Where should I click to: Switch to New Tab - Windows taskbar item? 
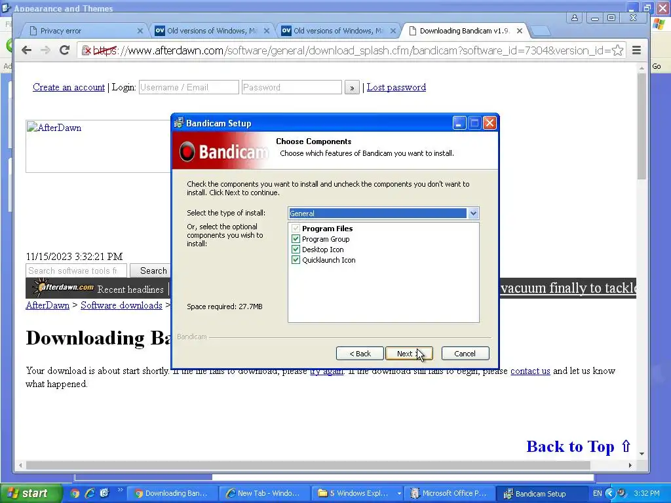[265, 493]
